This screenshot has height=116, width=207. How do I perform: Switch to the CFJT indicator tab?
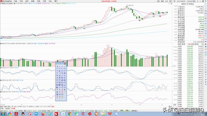pyautogui.click(x=45, y=107)
